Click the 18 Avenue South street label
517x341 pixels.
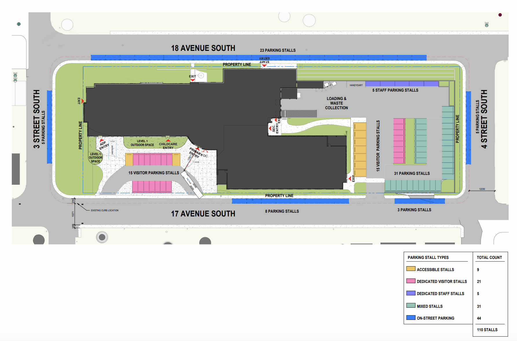tap(203, 48)
